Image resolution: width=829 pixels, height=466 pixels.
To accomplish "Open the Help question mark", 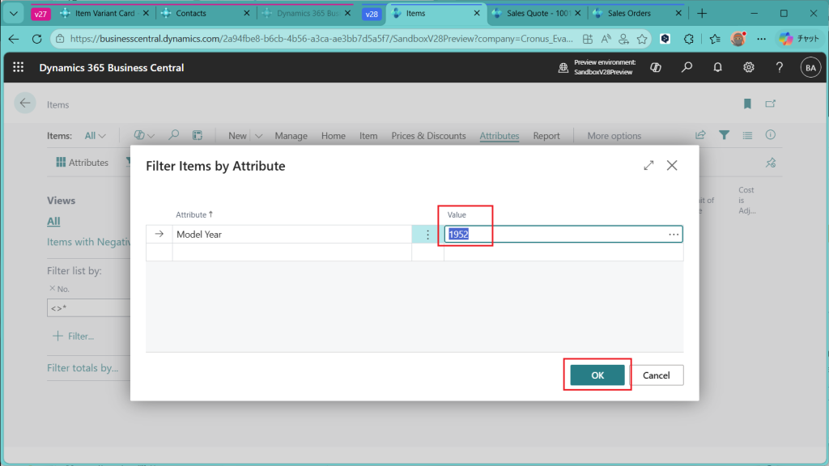I will (779, 68).
